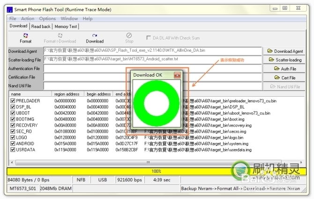
Task: Click the NFB status bar entry
Action: pos(81,180)
